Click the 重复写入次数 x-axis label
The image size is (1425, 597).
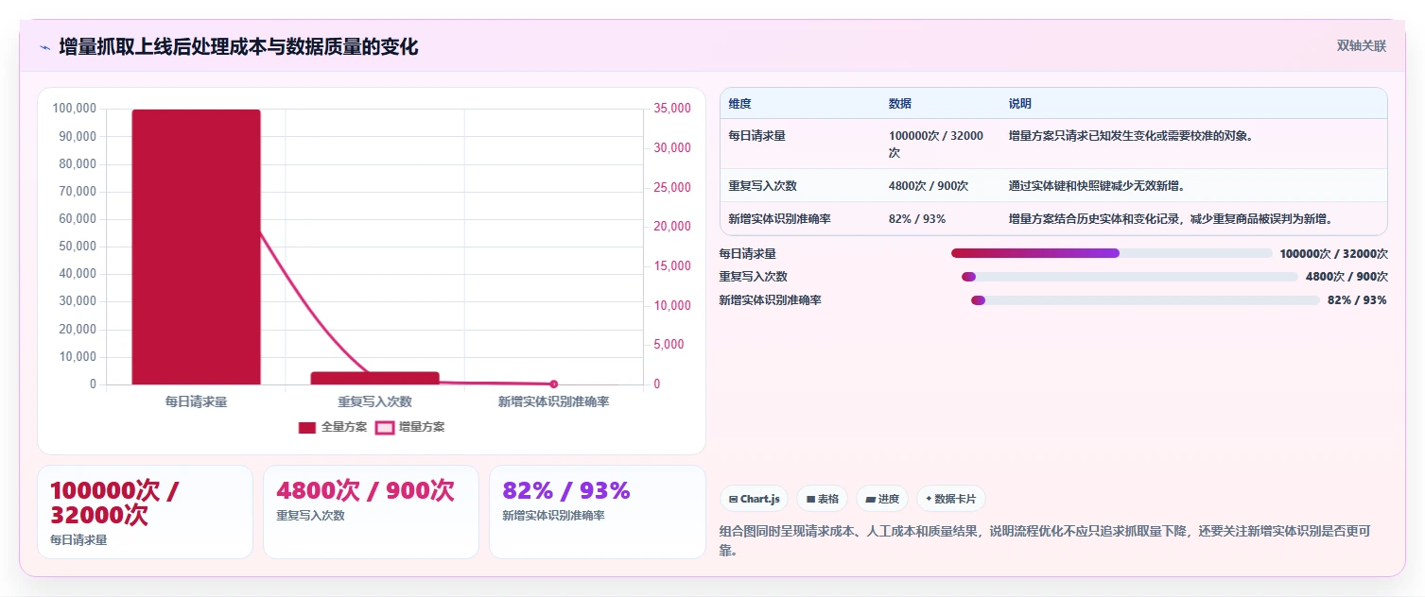374,401
